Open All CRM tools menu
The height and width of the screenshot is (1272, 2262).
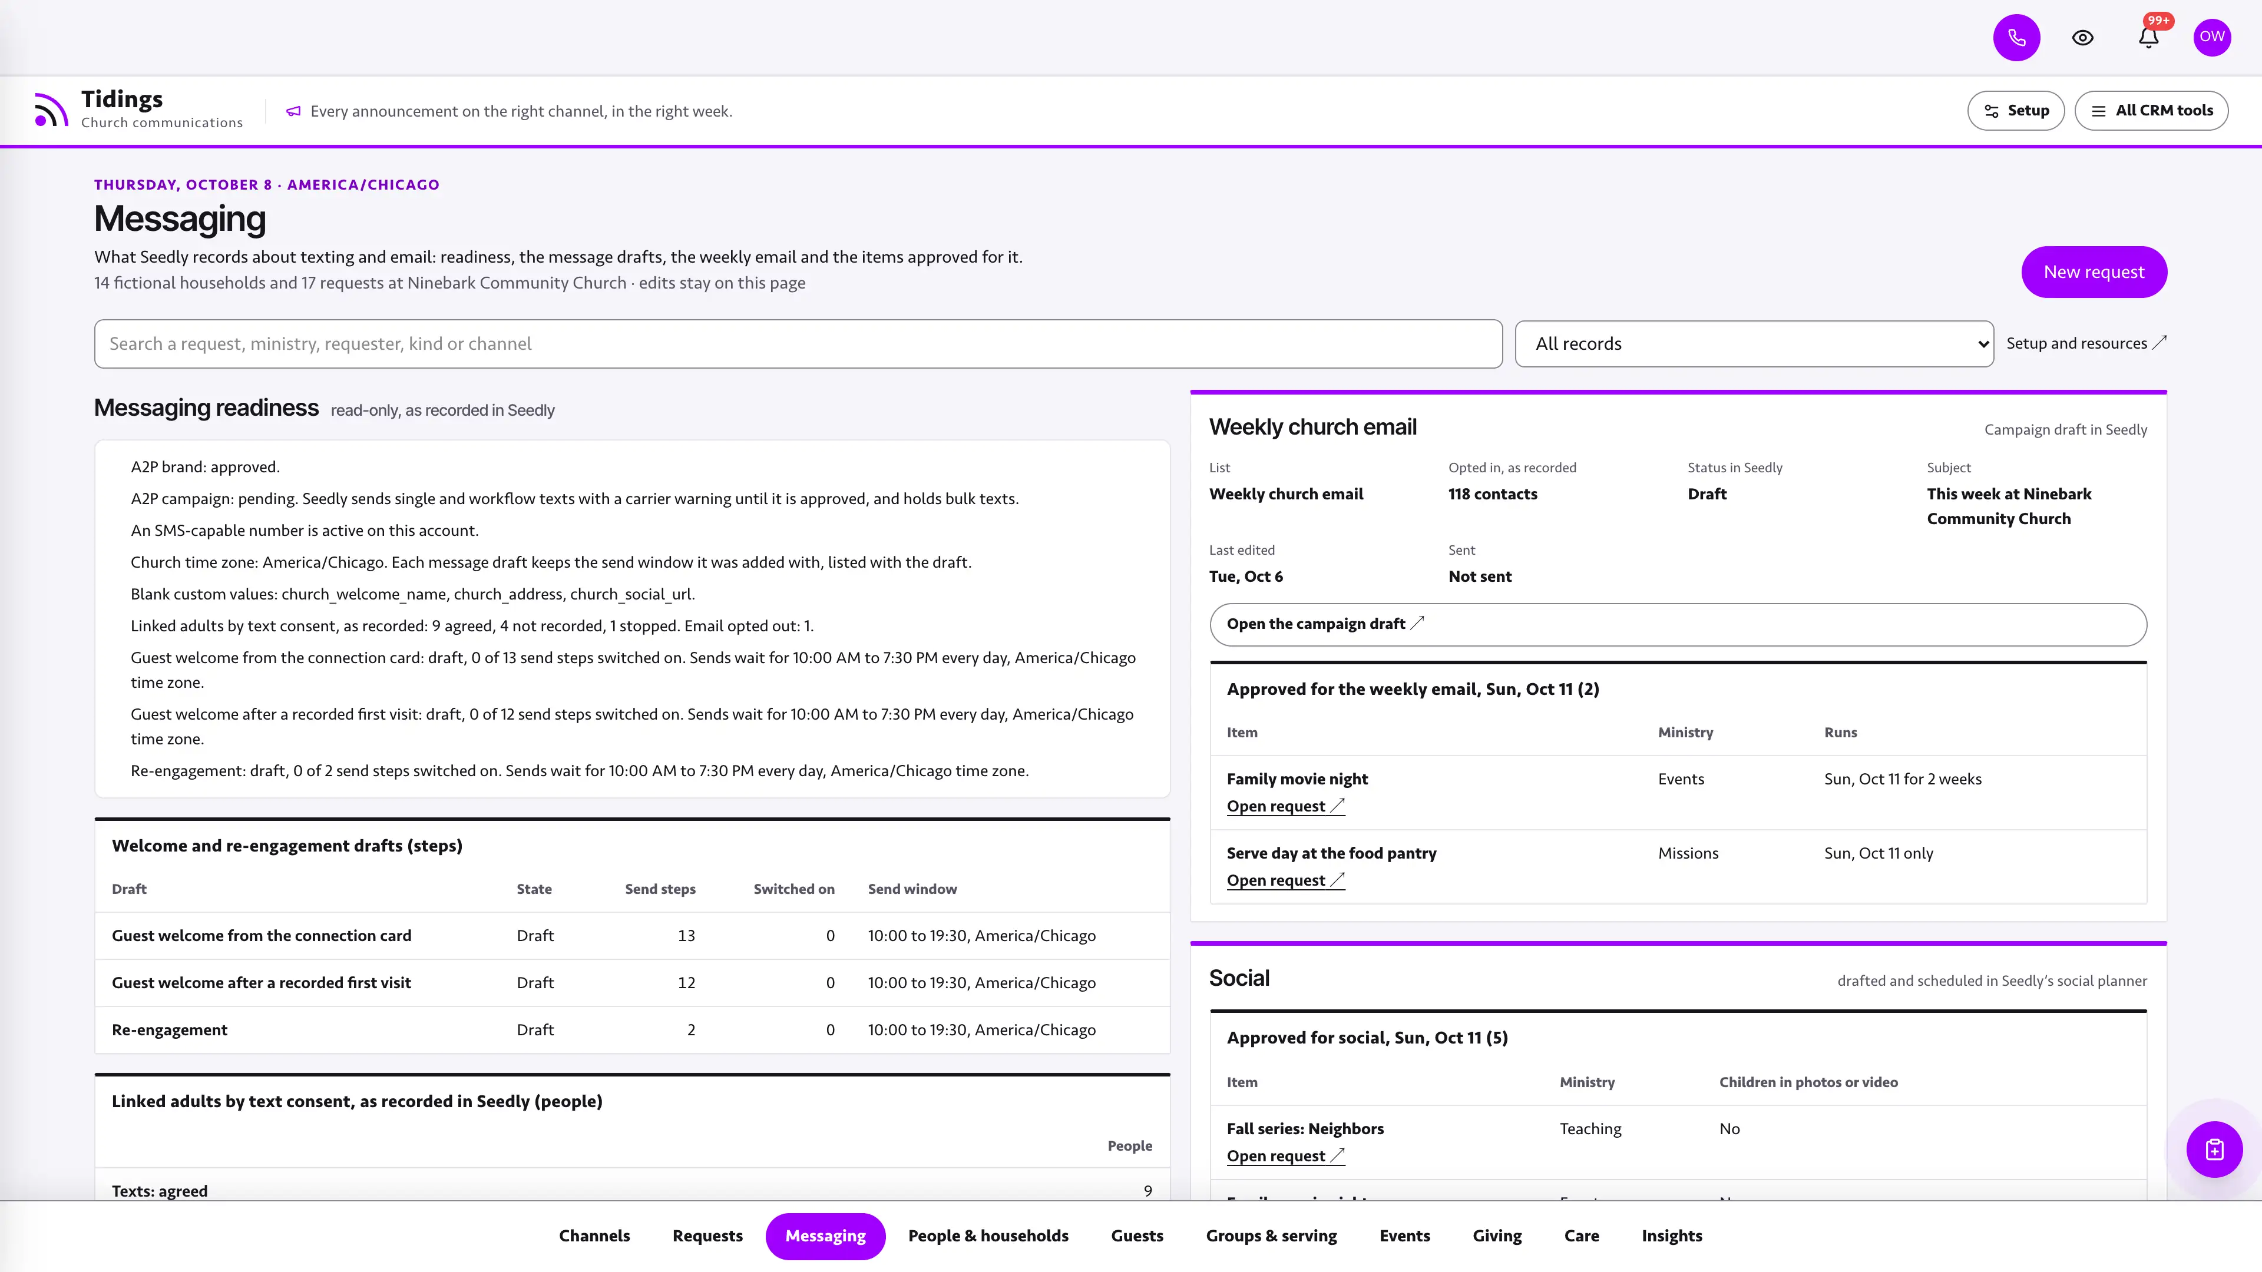[x=2151, y=111]
